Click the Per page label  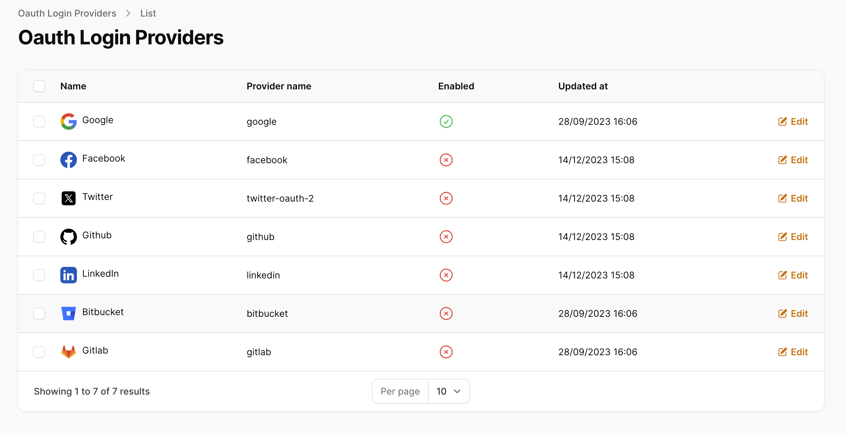pos(400,391)
